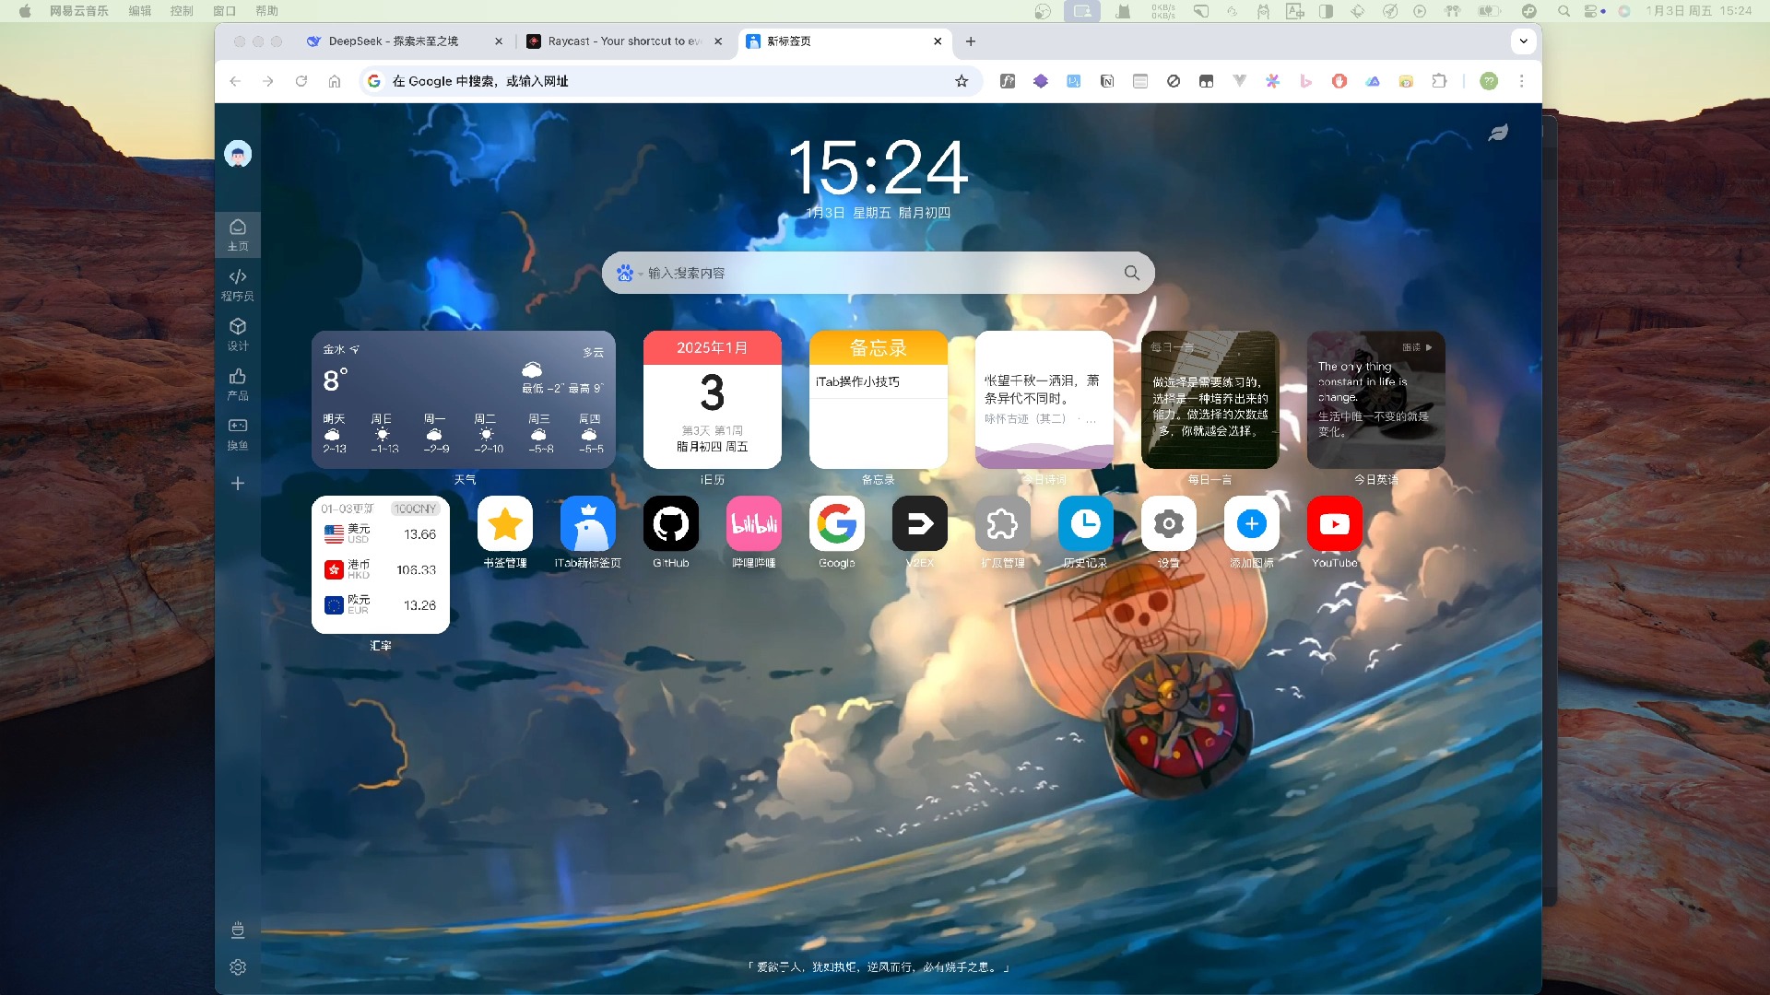This screenshot has width=1770, height=995.
Task: Expand the tab search chevron
Action: [1524, 41]
